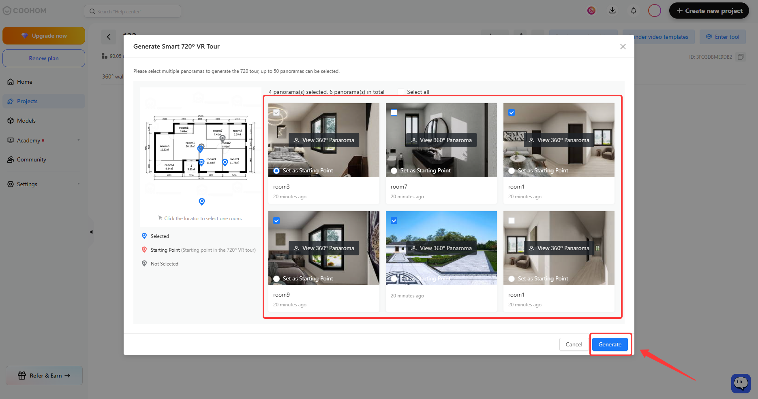Screen dimensions: 758x399
Task: Copy the project ID with the copy icon
Action: click(x=740, y=57)
